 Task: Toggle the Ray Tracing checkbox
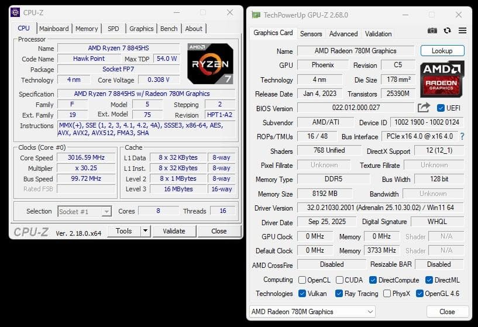tap(339, 294)
